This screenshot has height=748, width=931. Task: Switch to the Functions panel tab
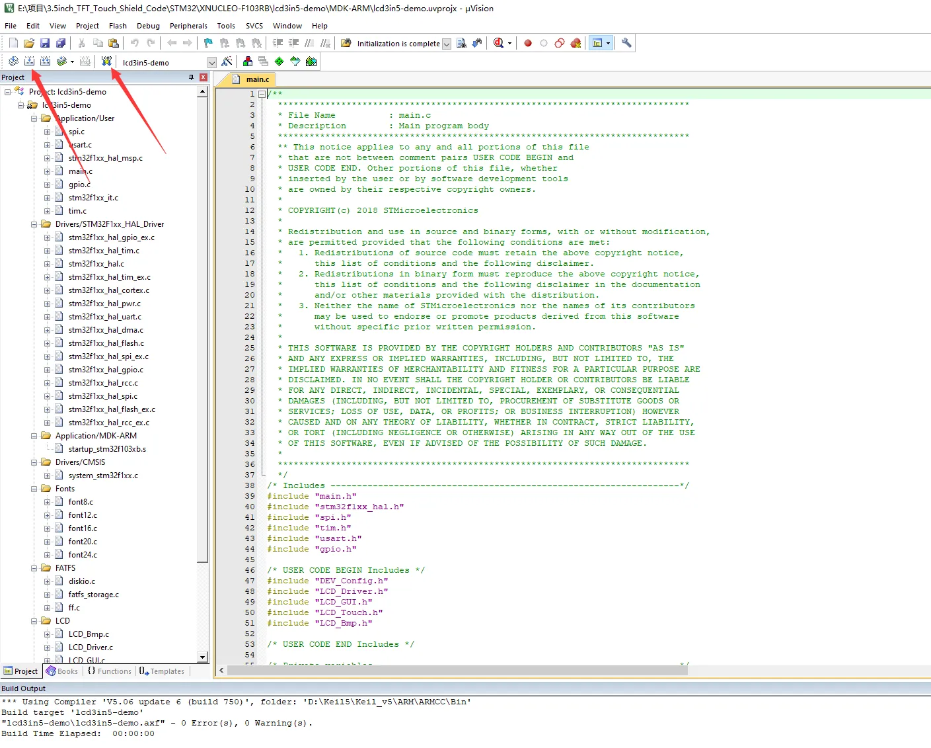pyautogui.click(x=109, y=671)
